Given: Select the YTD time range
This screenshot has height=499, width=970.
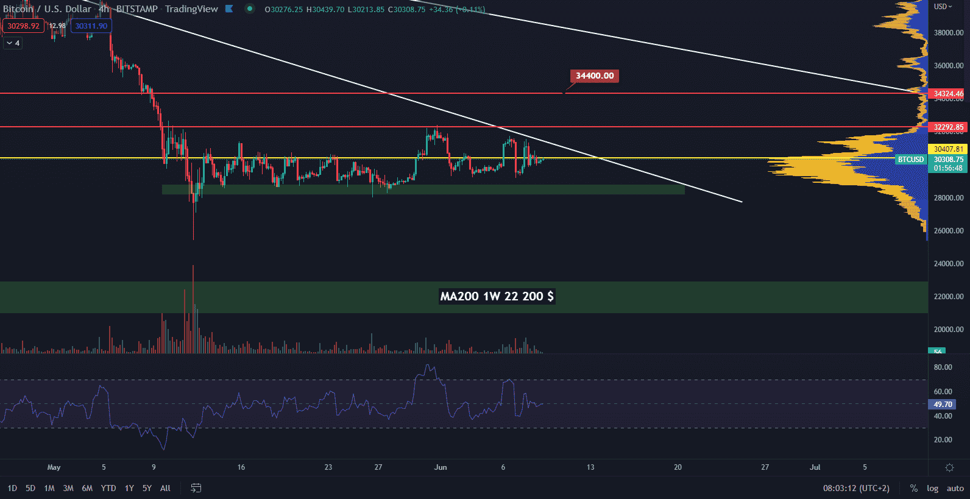Looking at the screenshot, I should coord(108,488).
